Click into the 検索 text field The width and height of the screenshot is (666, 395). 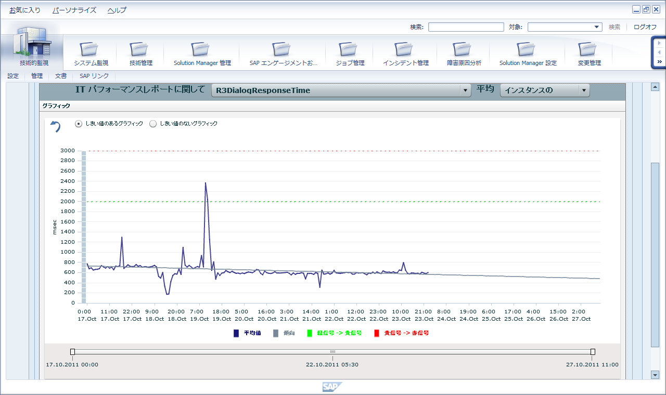tap(466, 27)
